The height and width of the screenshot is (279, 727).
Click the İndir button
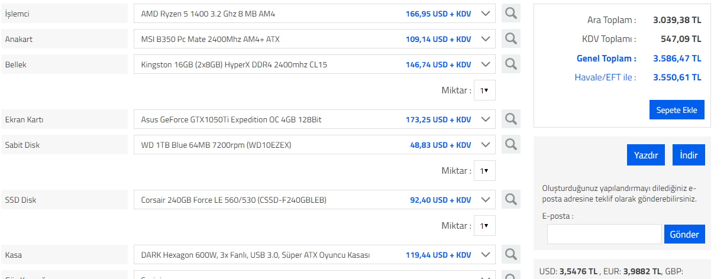point(689,155)
